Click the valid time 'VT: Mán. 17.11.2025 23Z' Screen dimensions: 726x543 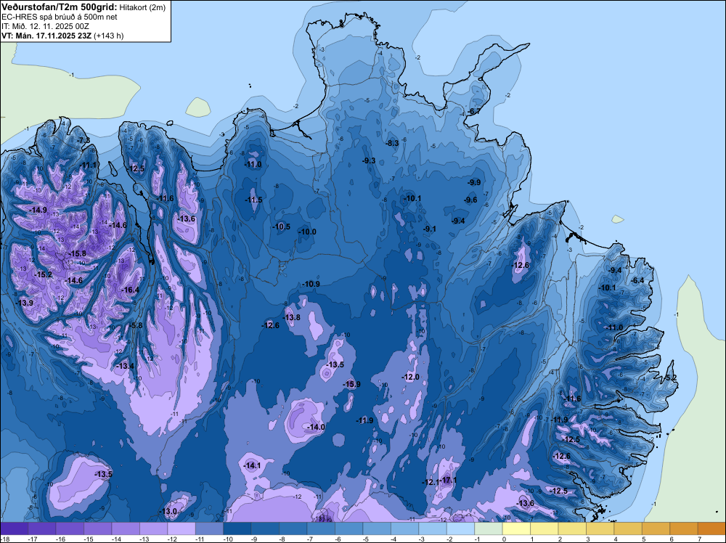pyautogui.click(x=46, y=36)
